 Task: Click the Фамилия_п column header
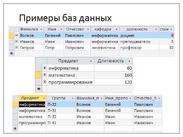(90, 98)
